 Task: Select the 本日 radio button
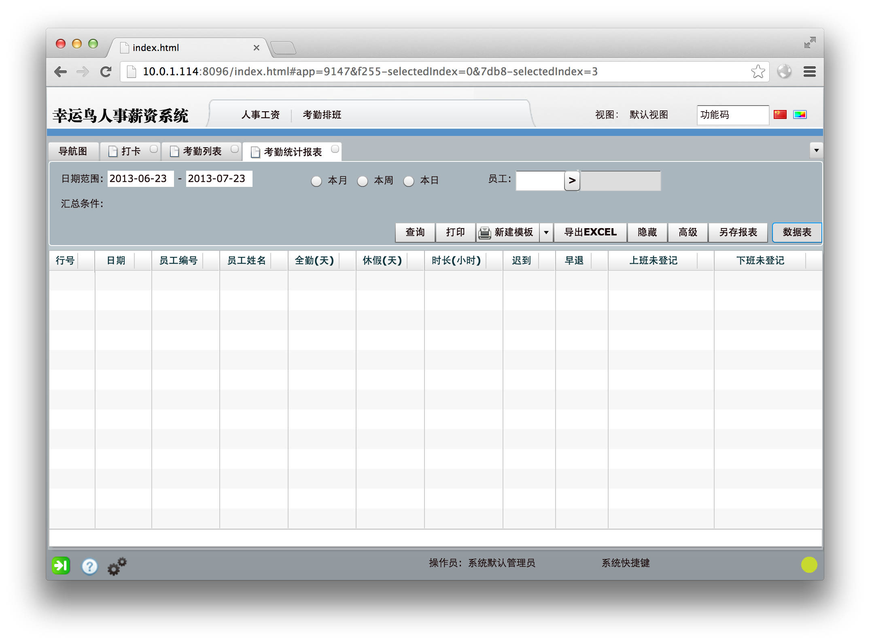[x=409, y=181]
